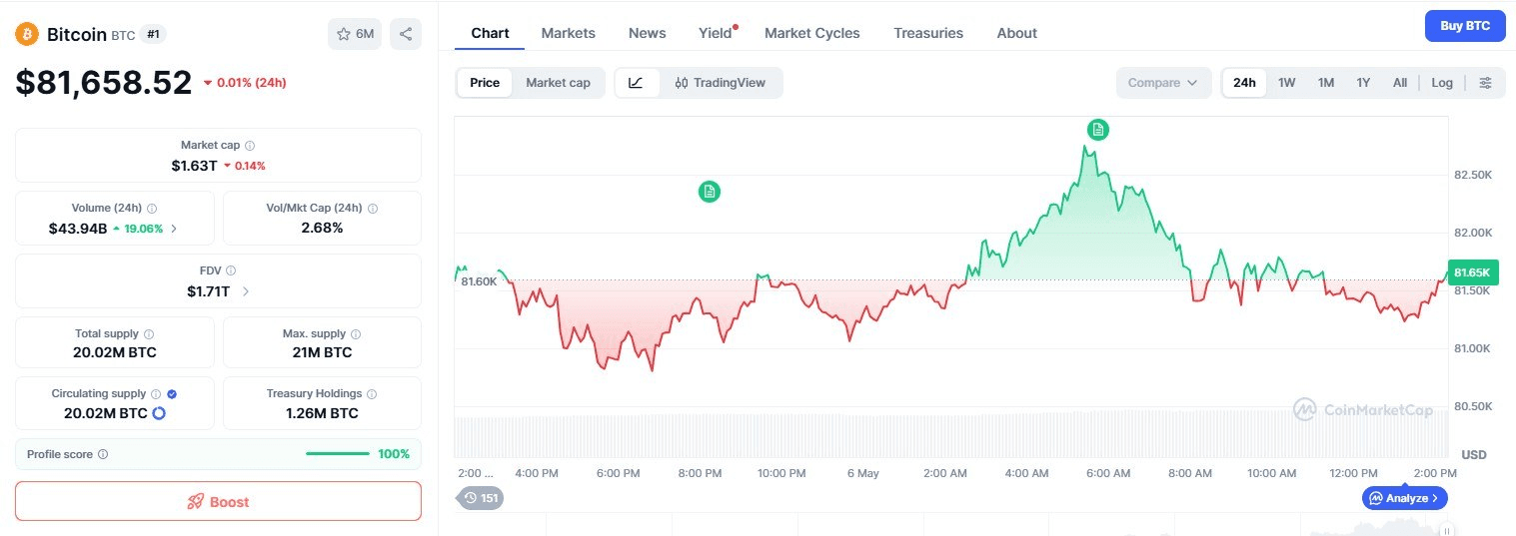Click the $43.94B volume value
The height and width of the screenshot is (536, 1516).
pos(78,229)
